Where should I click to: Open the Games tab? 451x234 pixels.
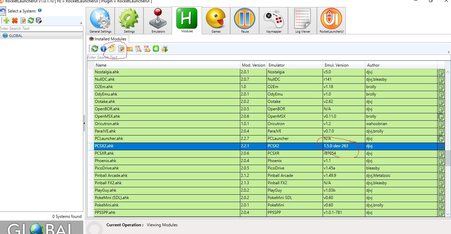[216, 21]
